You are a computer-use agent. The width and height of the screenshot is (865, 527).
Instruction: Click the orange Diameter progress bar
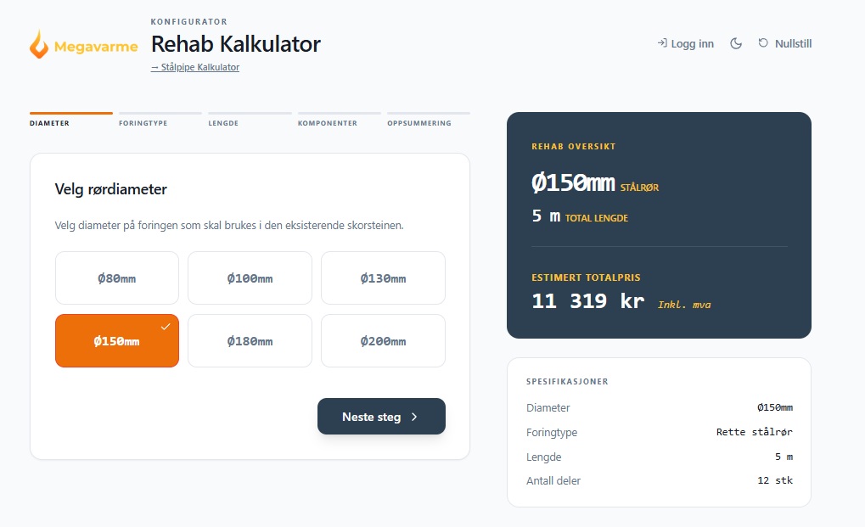pos(71,113)
